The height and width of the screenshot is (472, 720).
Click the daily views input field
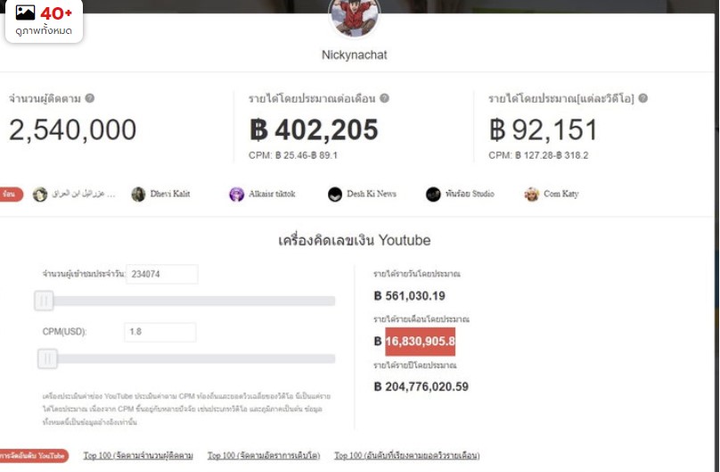pos(161,275)
